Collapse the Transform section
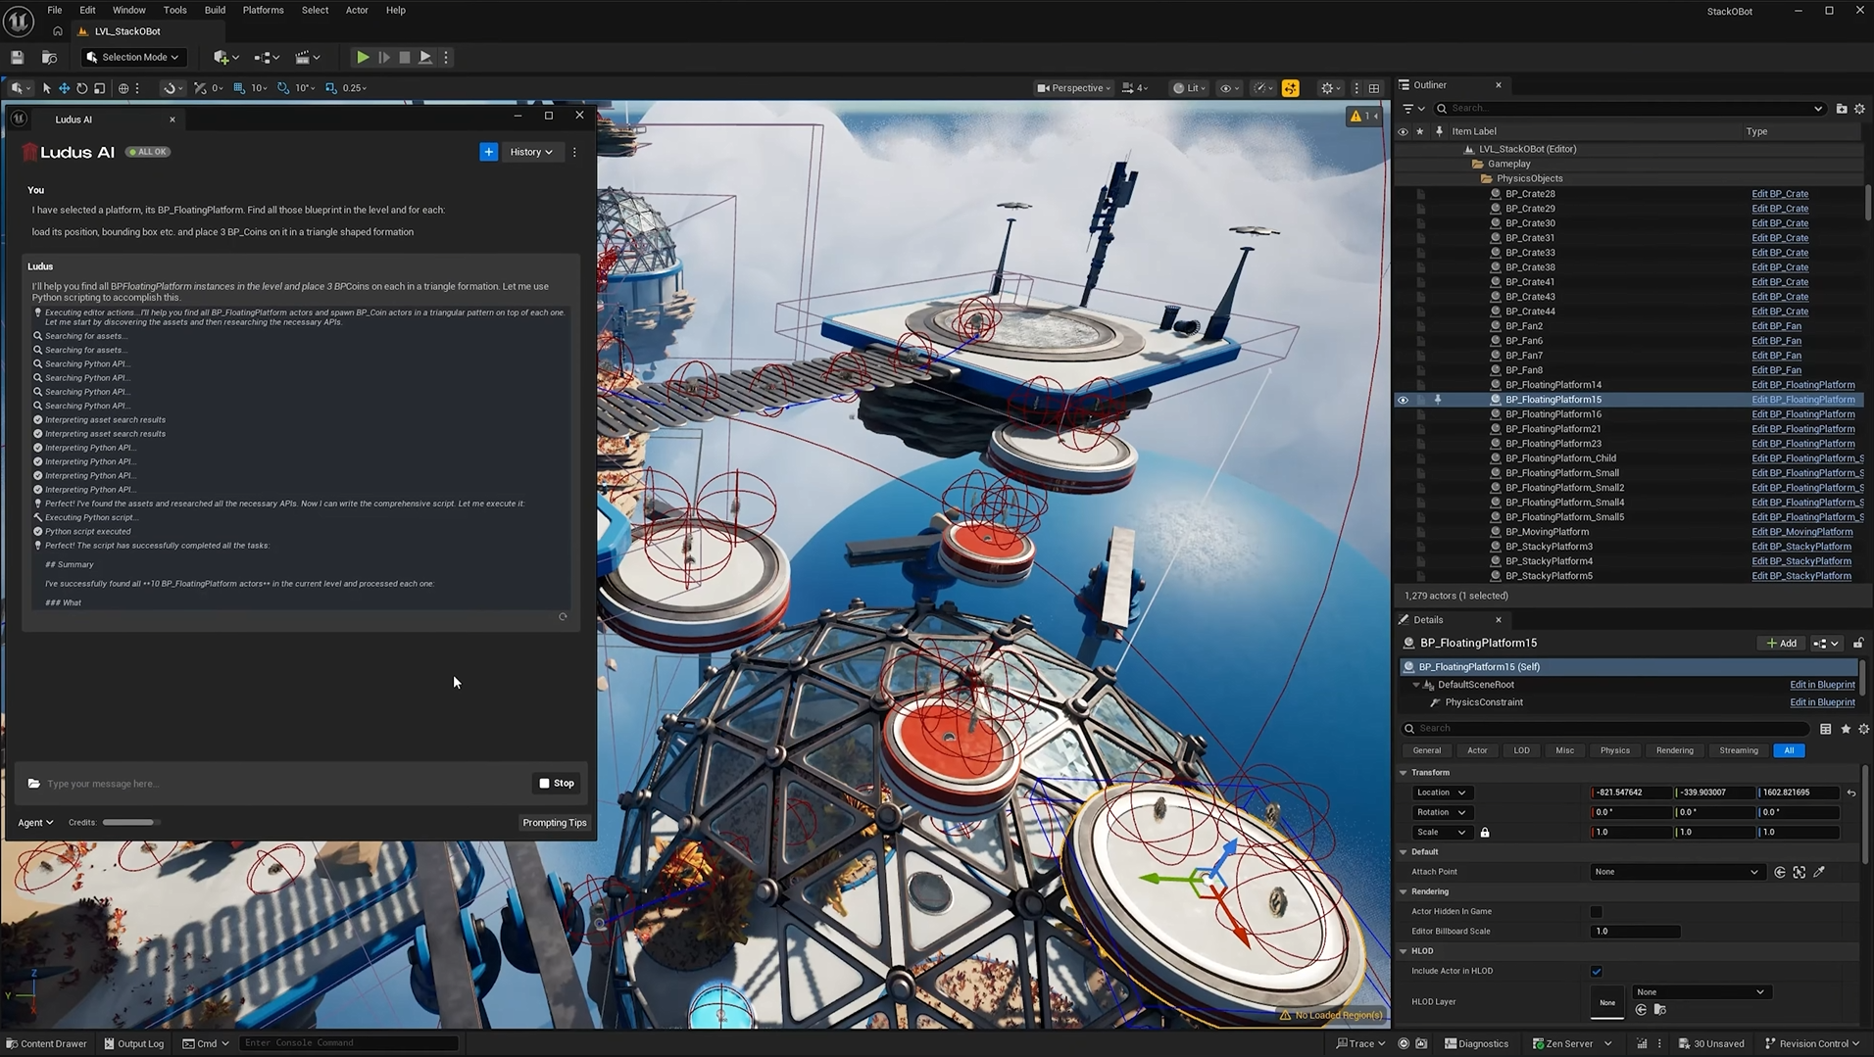1874x1057 pixels. click(x=1404, y=773)
